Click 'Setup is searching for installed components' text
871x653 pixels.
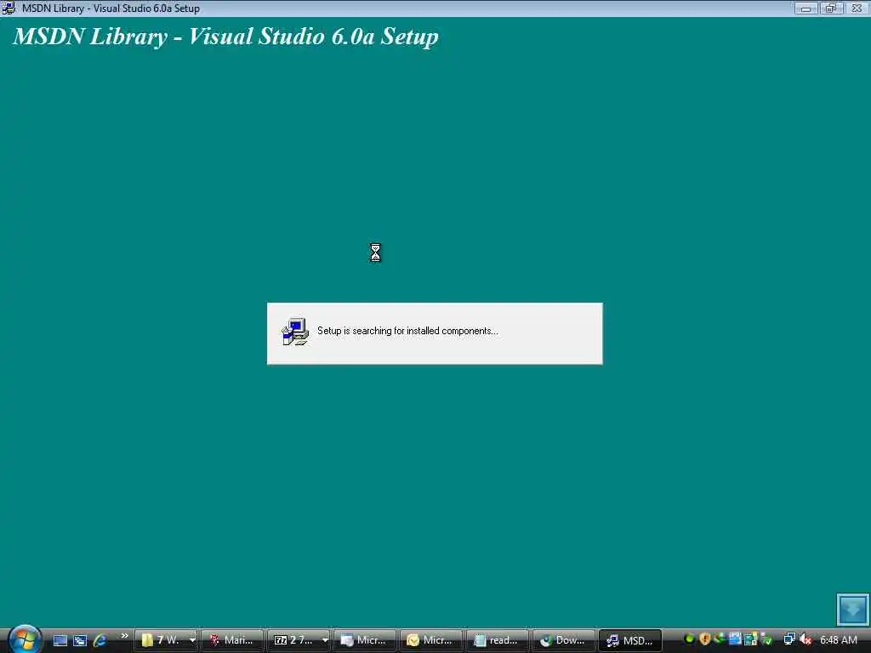pos(407,331)
